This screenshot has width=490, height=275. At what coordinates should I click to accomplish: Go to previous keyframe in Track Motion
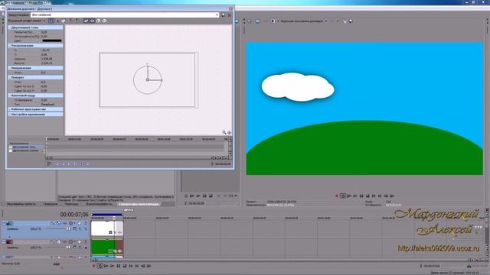pos(63,163)
